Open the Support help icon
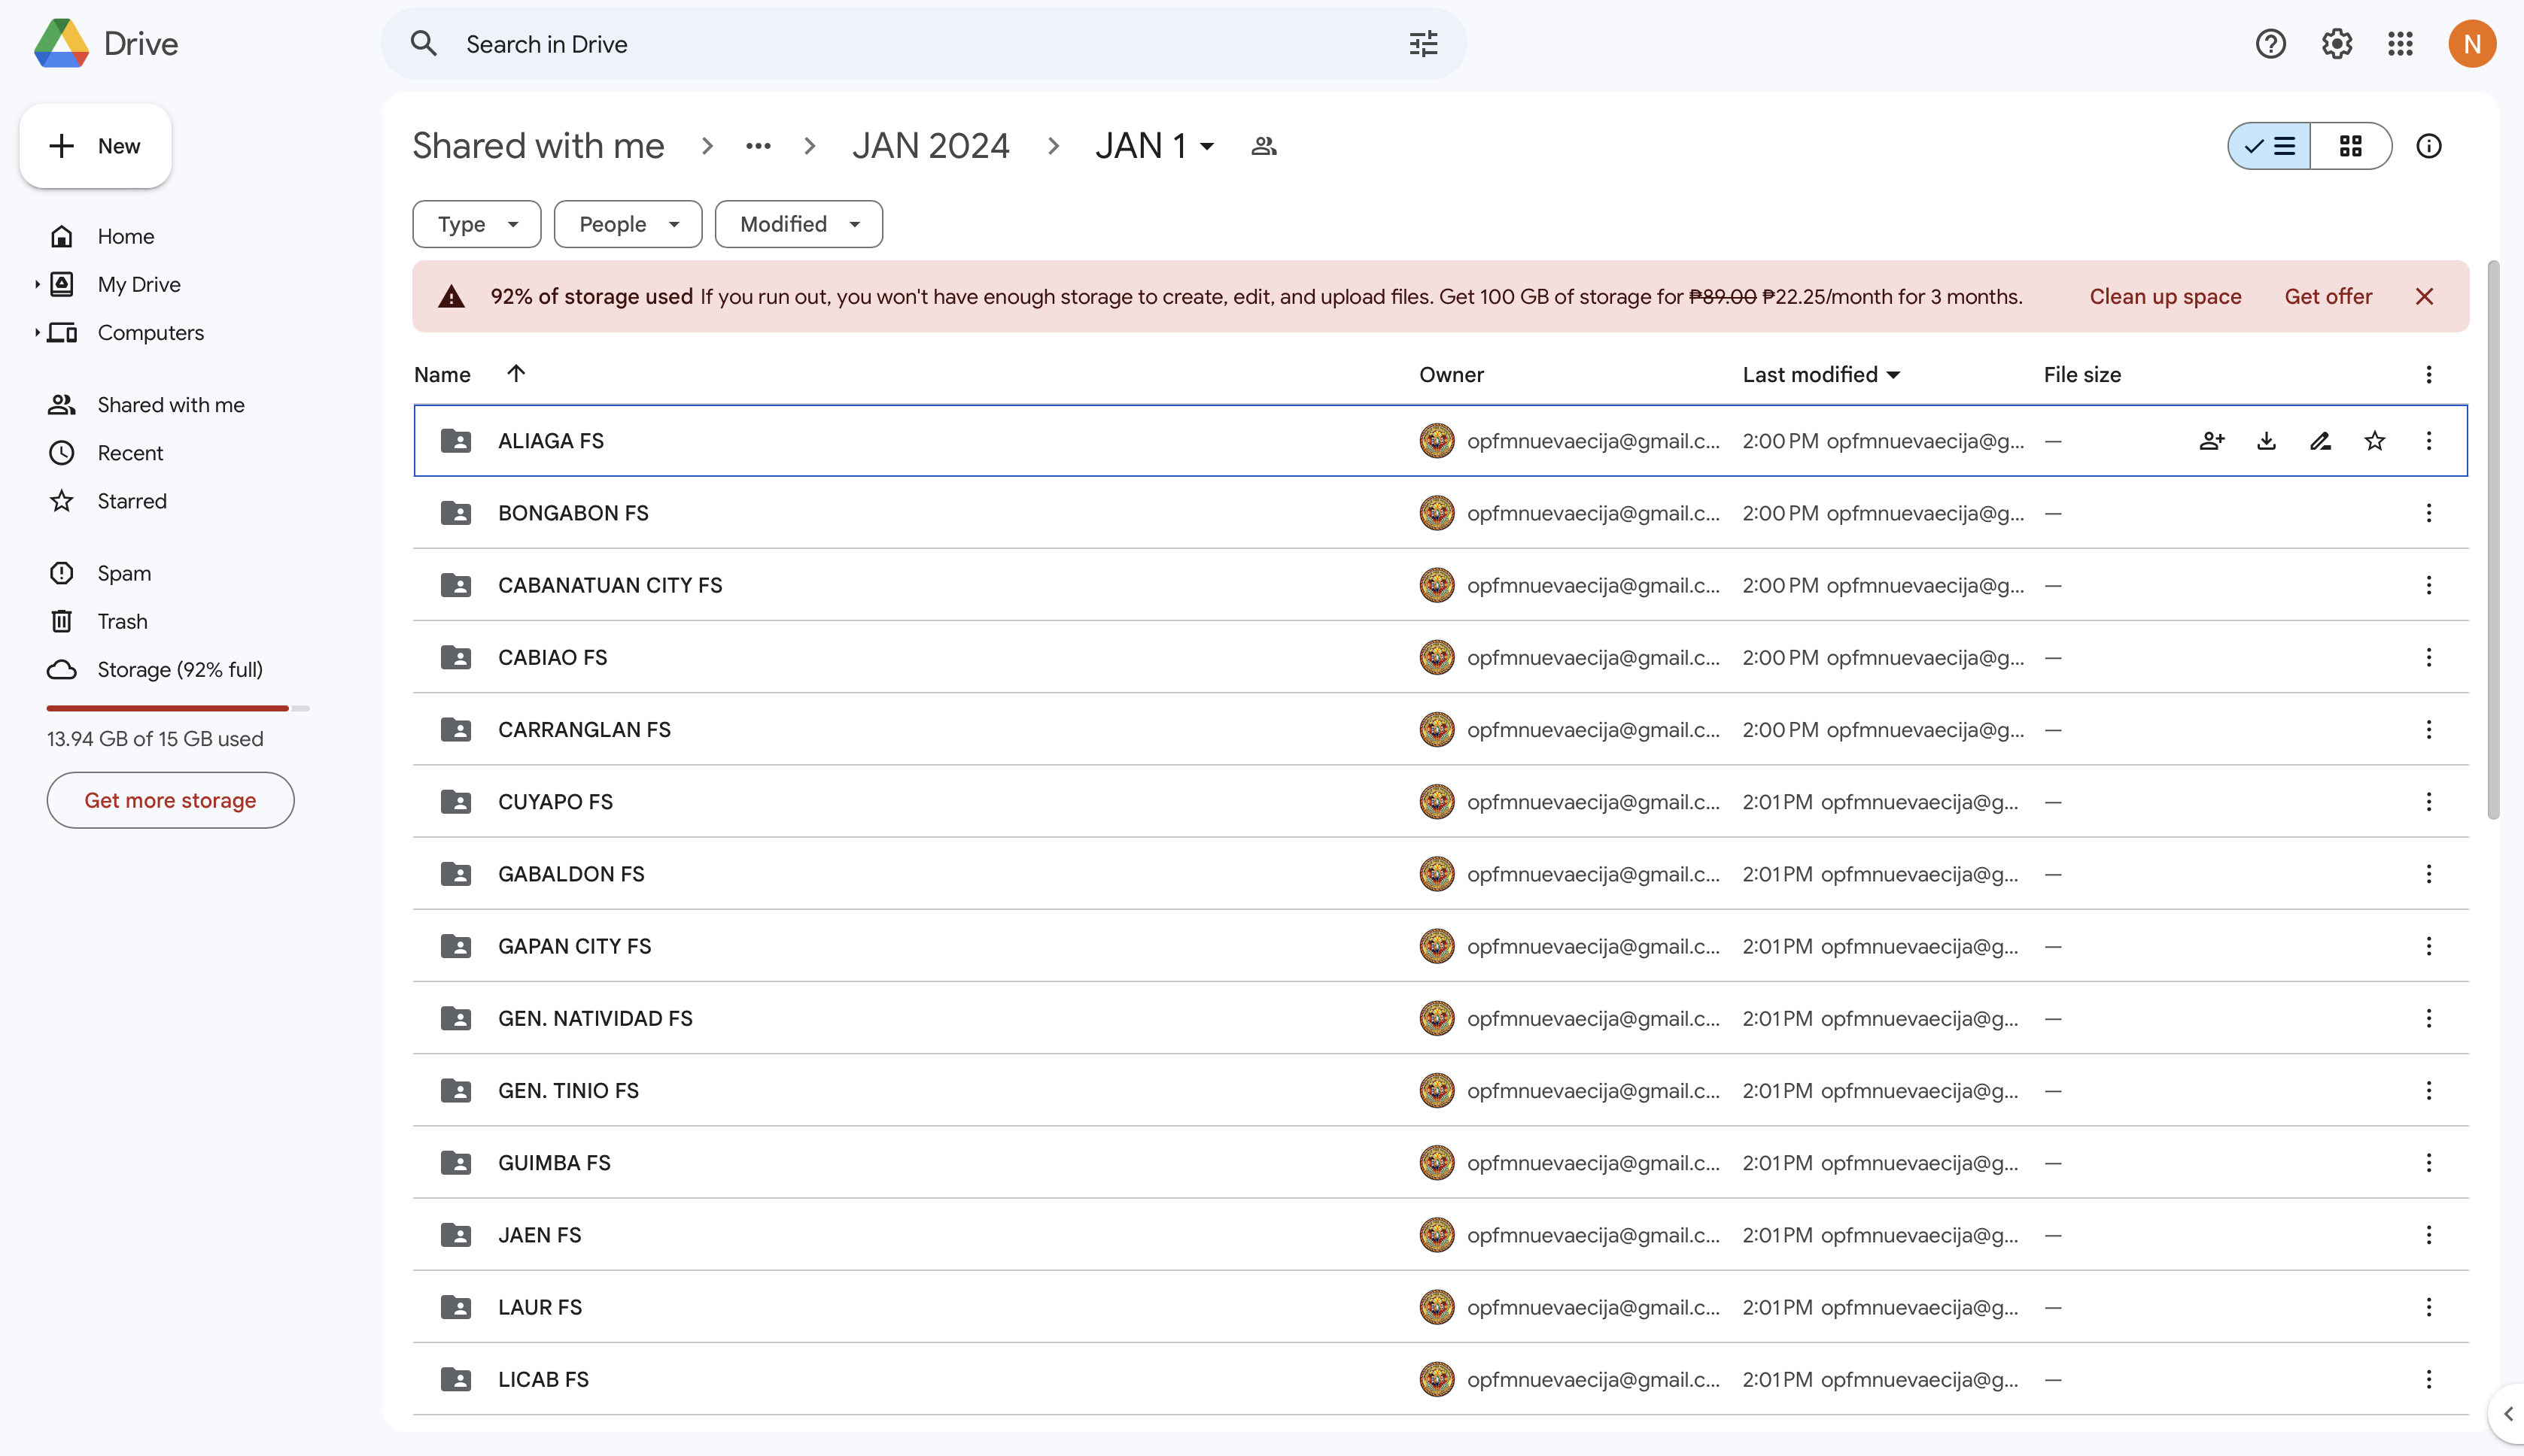The width and height of the screenshot is (2524, 1456). [2270, 44]
